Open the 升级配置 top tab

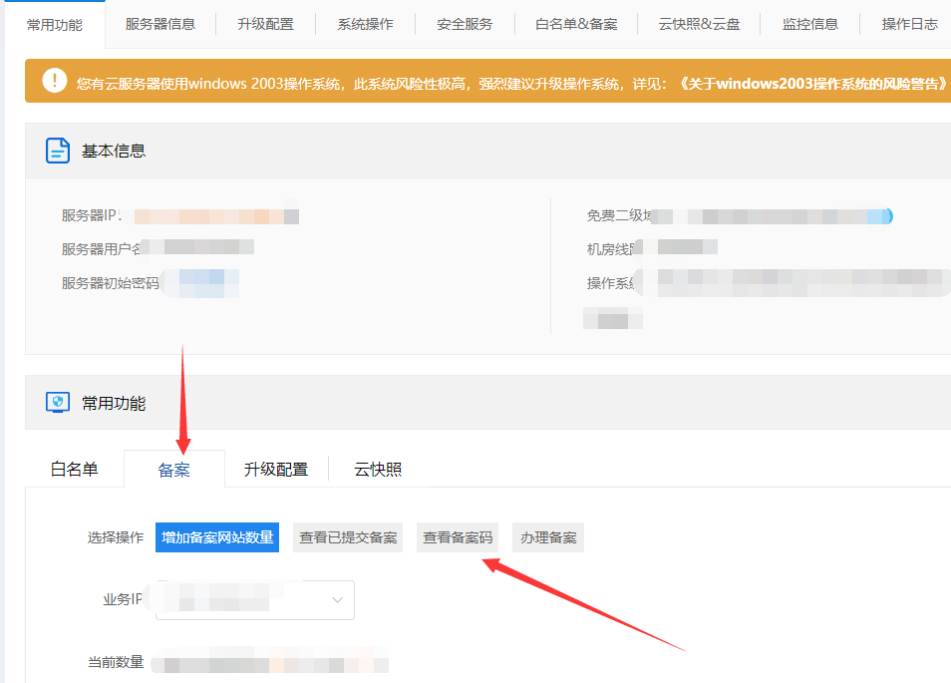tap(265, 24)
